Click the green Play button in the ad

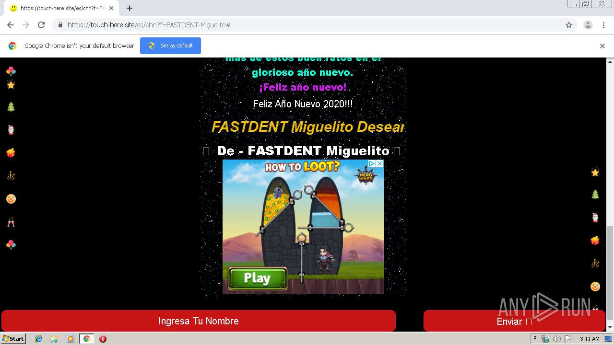pyautogui.click(x=257, y=278)
